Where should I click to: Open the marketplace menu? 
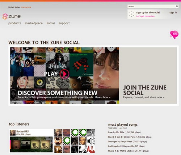(x=34, y=23)
